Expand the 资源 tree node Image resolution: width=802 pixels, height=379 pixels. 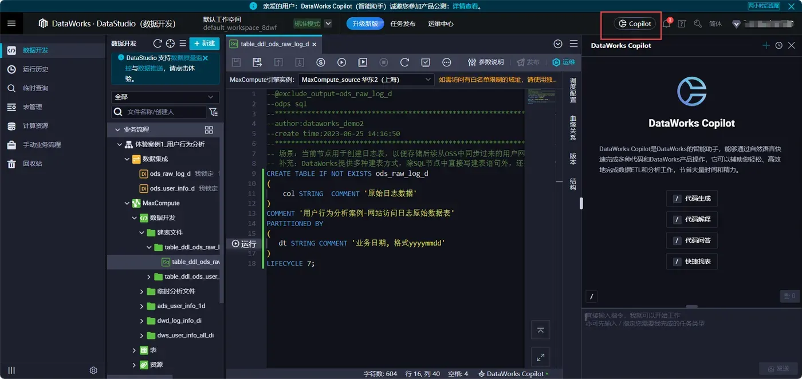135,365
